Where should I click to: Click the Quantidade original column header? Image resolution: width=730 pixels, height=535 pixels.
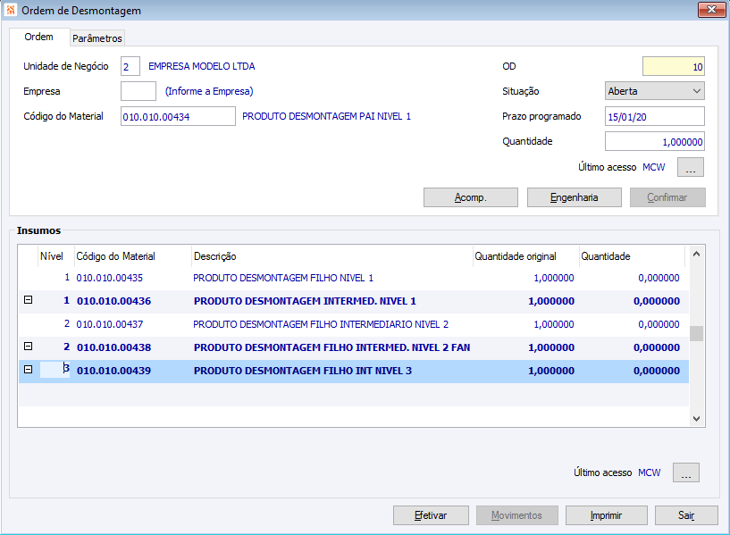tap(526, 256)
